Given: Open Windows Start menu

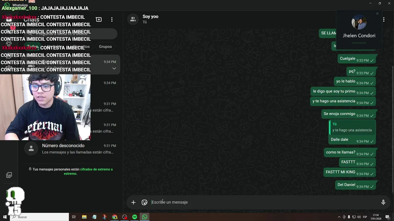Looking at the screenshot, I should (5, 217).
